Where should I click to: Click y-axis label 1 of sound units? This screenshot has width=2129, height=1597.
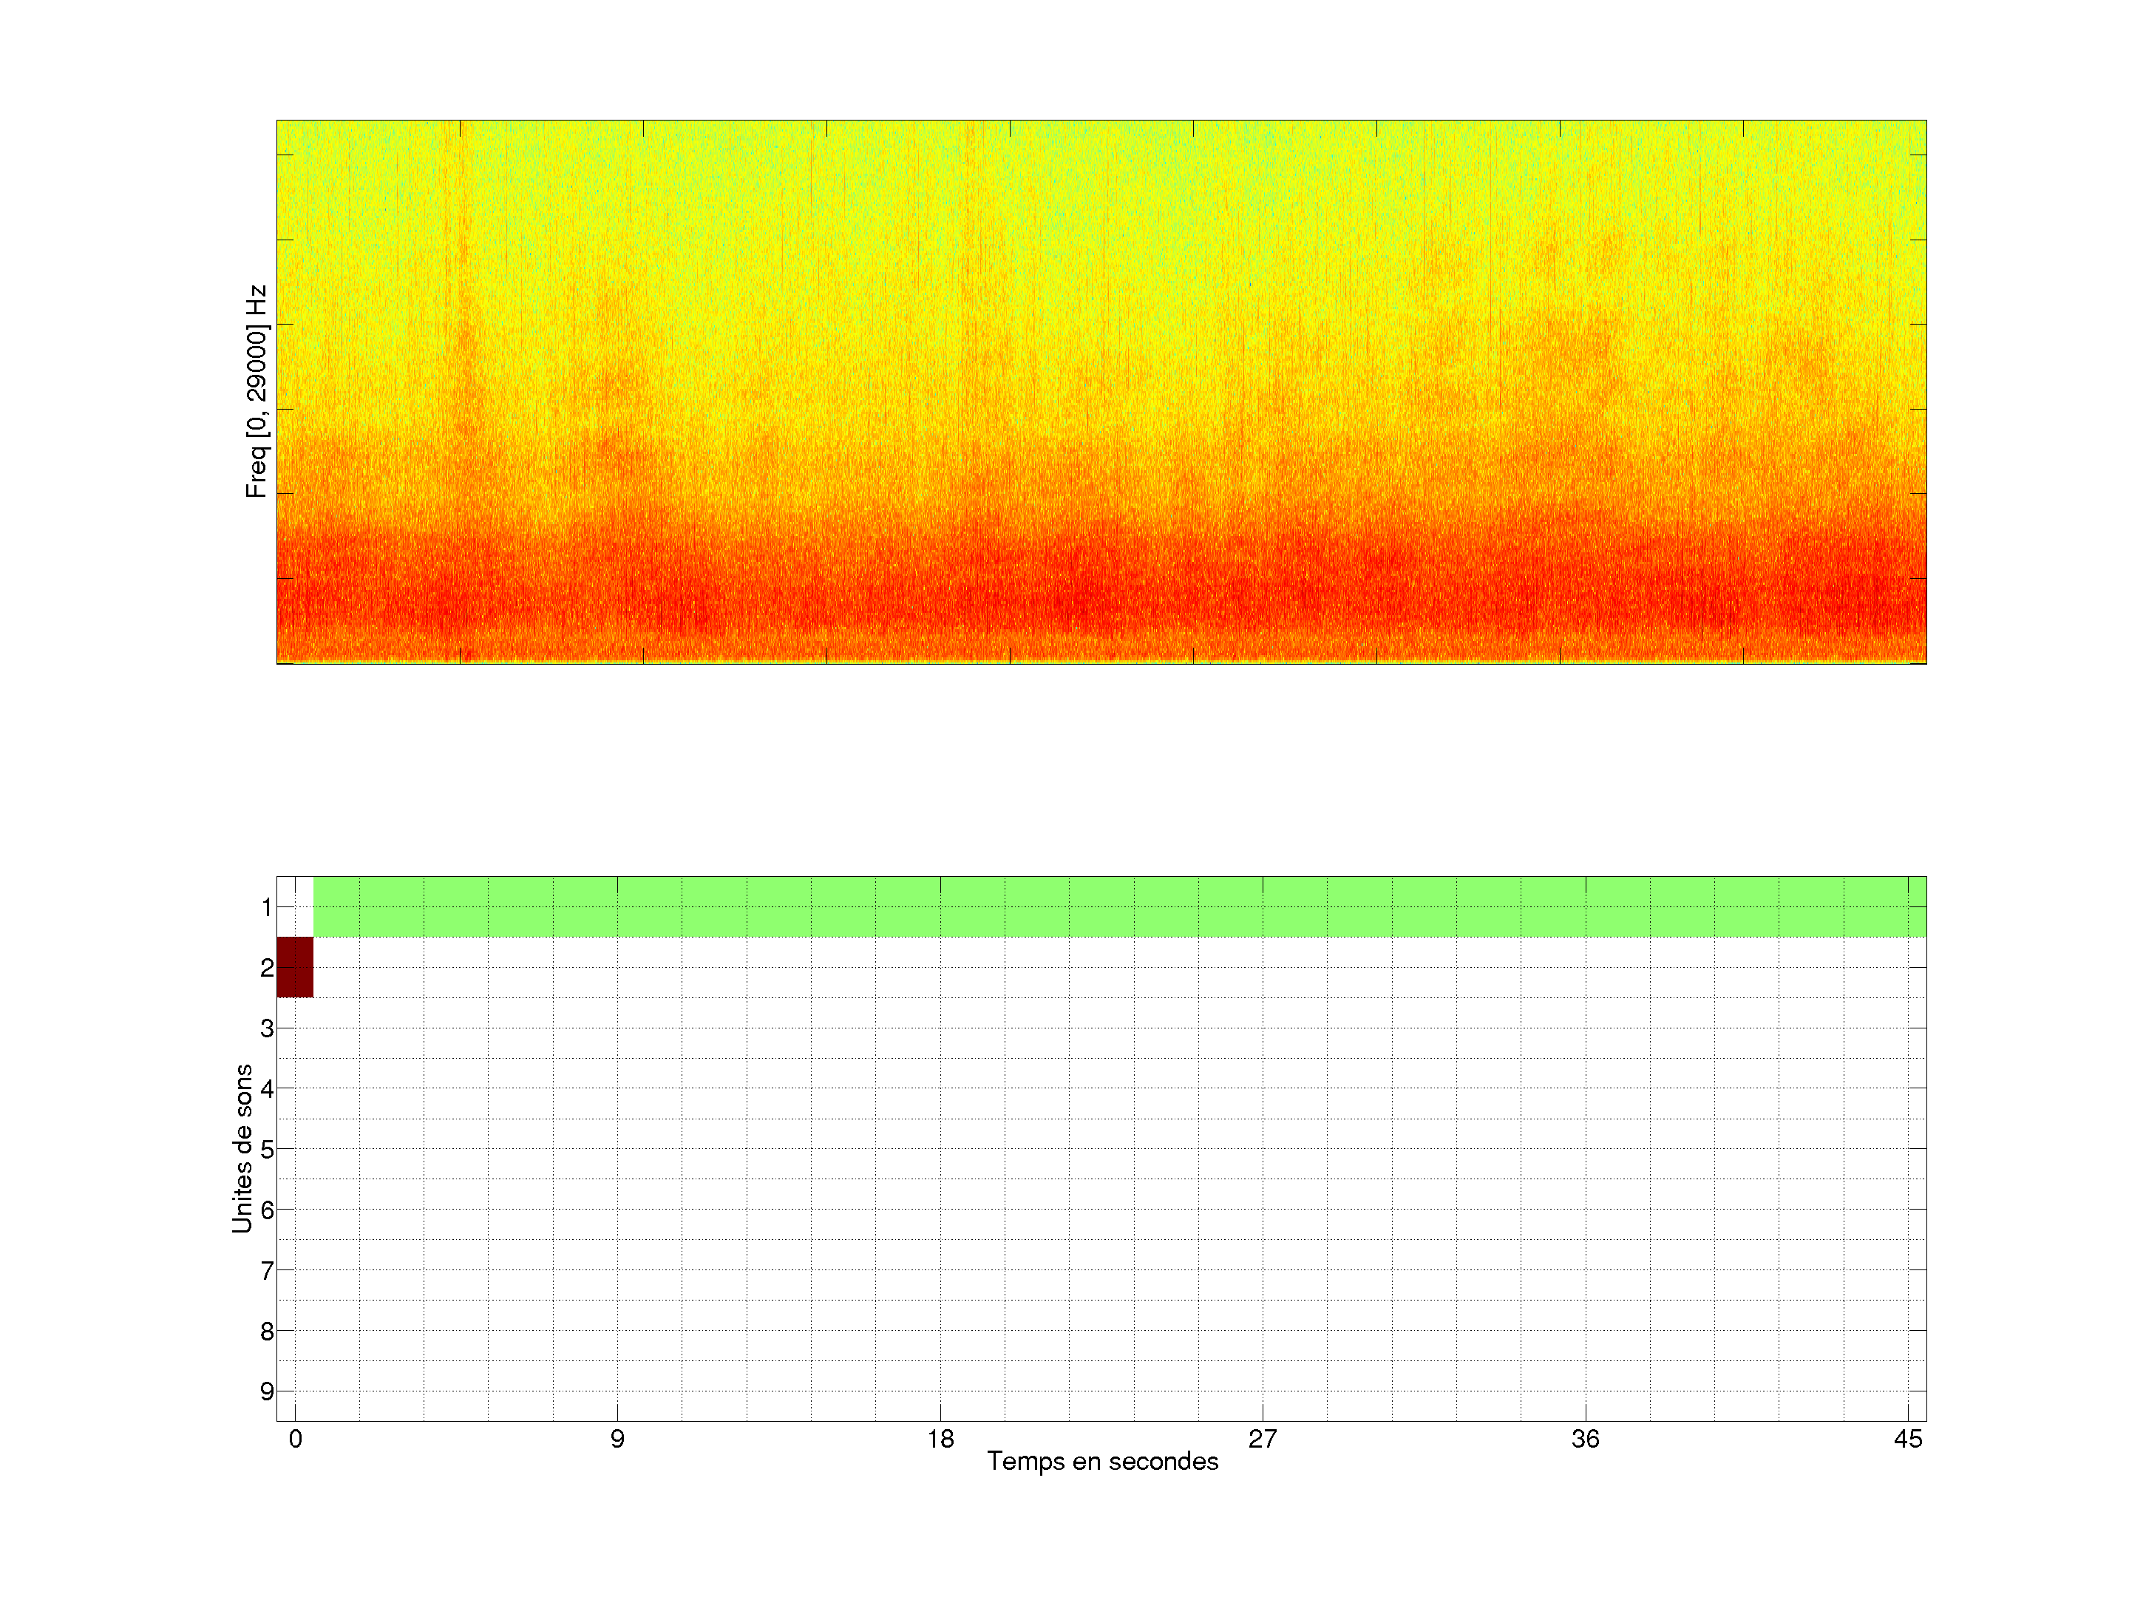click(x=267, y=906)
